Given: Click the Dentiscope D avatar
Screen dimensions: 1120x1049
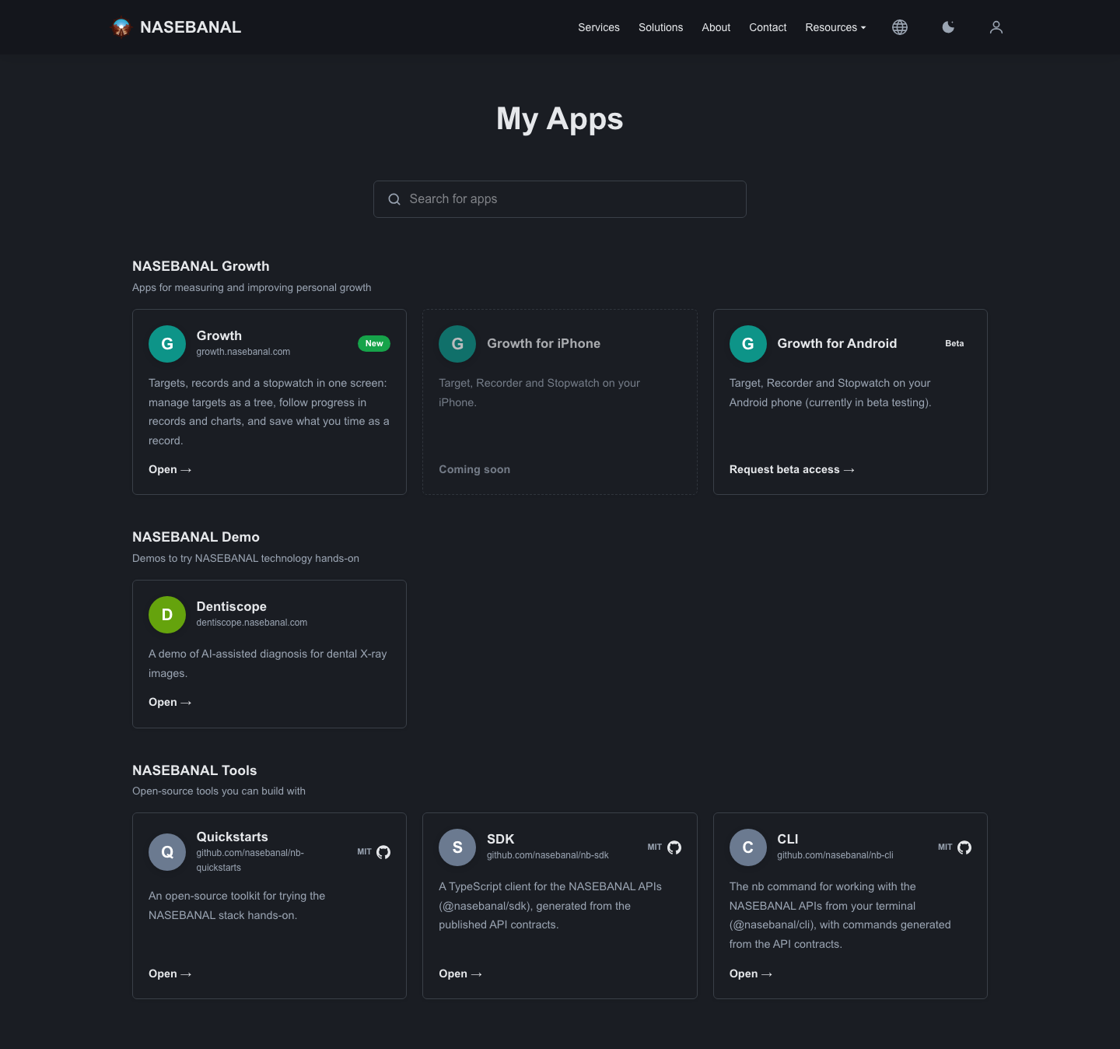Looking at the screenshot, I should pyautogui.click(x=167, y=615).
